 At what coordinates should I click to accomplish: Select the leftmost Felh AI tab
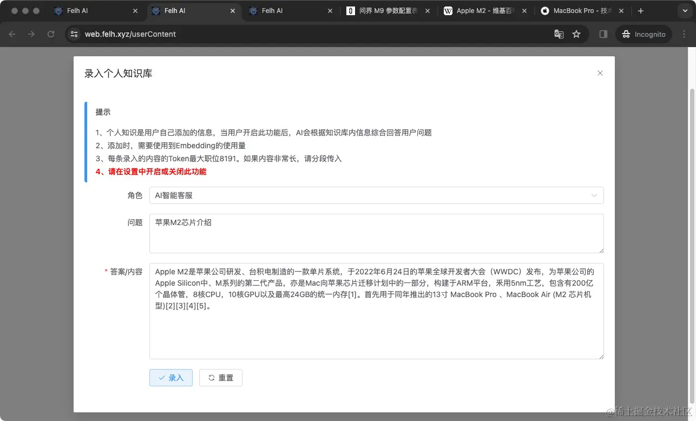pyautogui.click(x=96, y=11)
